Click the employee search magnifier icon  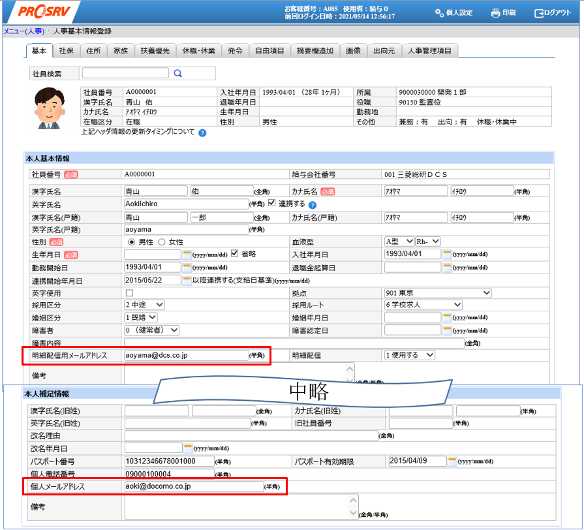[177, 73]
